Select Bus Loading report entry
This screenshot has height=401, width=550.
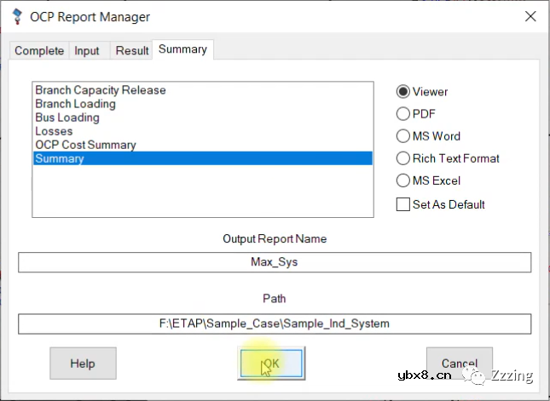67,117
